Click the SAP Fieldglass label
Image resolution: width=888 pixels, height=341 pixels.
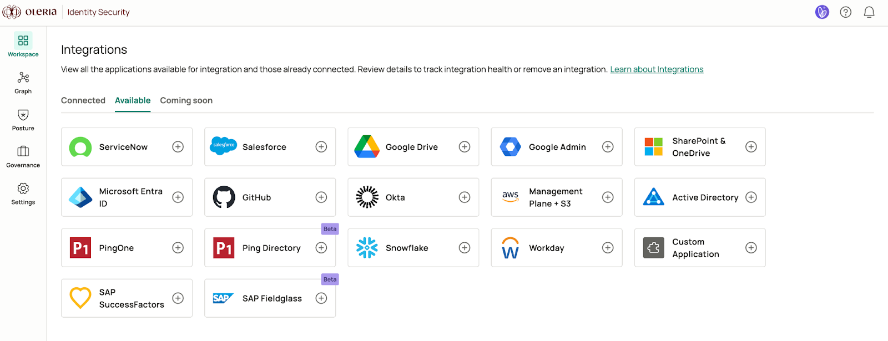coord(272,298)
